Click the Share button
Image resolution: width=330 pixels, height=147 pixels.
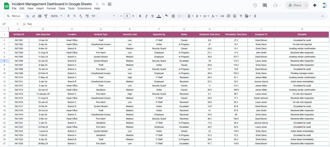294,5
